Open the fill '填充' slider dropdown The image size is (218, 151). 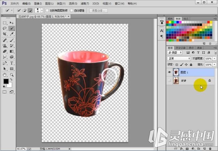click(x=215, y=65)
